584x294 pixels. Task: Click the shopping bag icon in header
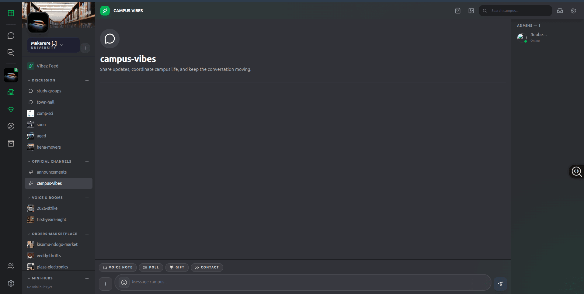[458, 11]
